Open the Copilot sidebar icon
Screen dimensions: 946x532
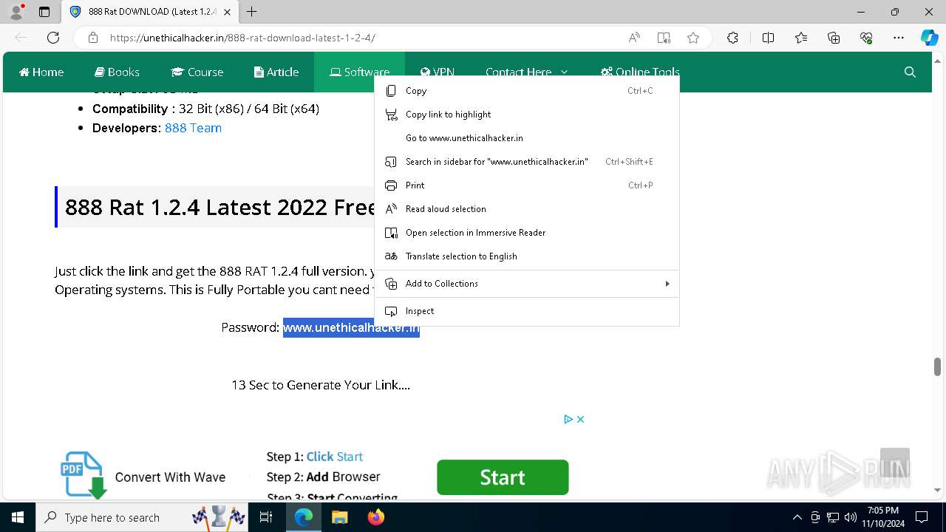tap(929, 38)
